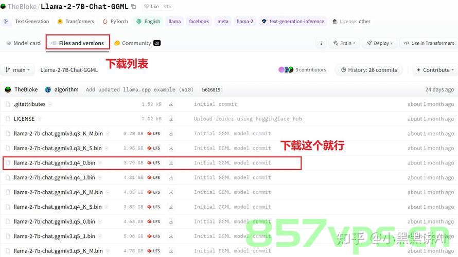Select the llama tag

coord(174,21)
